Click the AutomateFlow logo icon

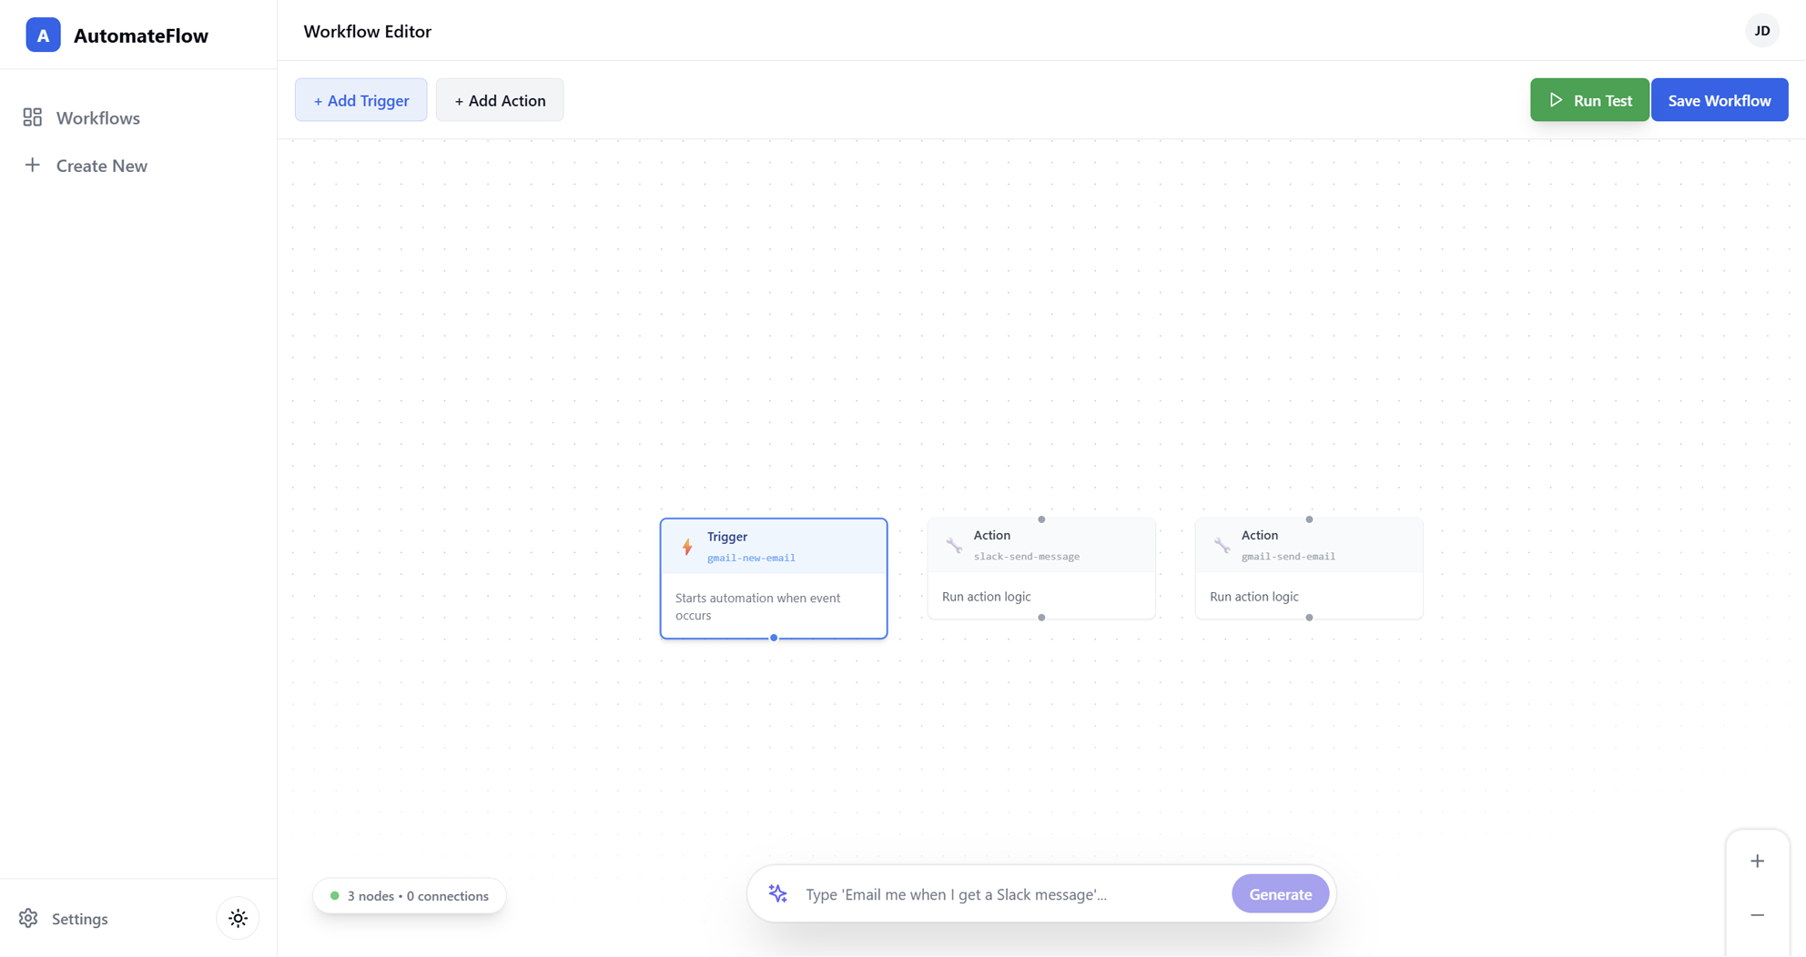click(x=42, y=35)
